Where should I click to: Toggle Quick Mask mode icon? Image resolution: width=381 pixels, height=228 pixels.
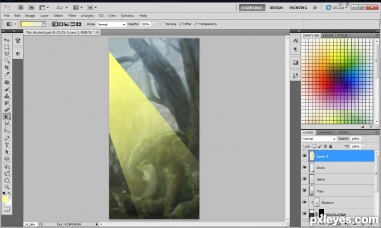(x=7, y=209)
